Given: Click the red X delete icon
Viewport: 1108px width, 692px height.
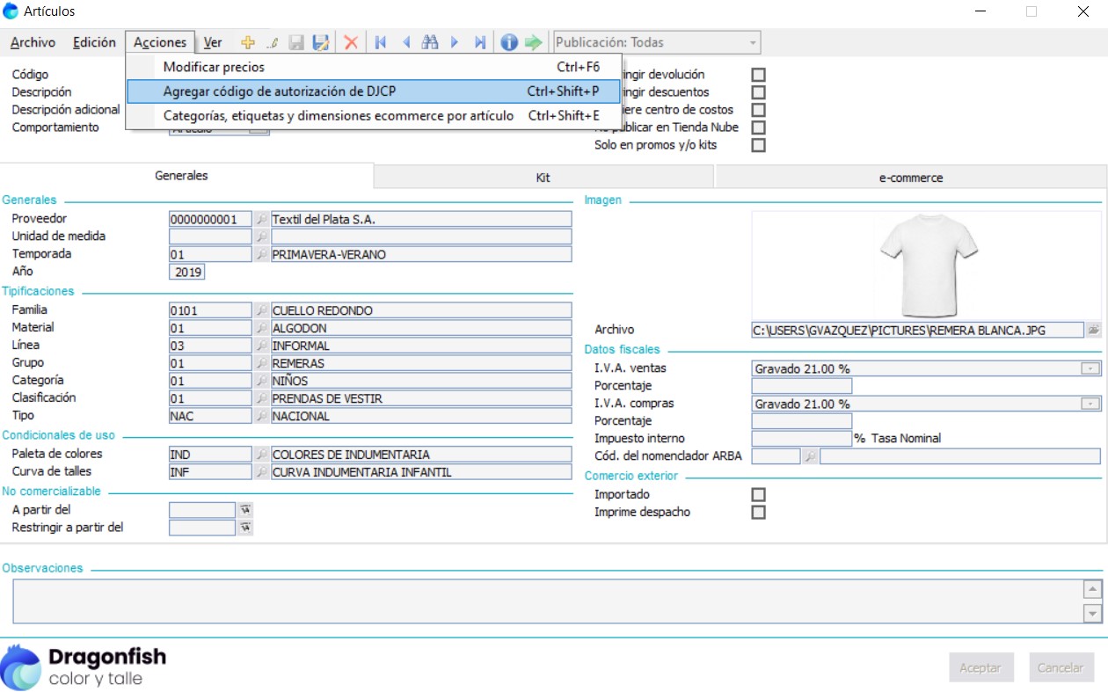Looking at the screenshot, I should (351, 42).
